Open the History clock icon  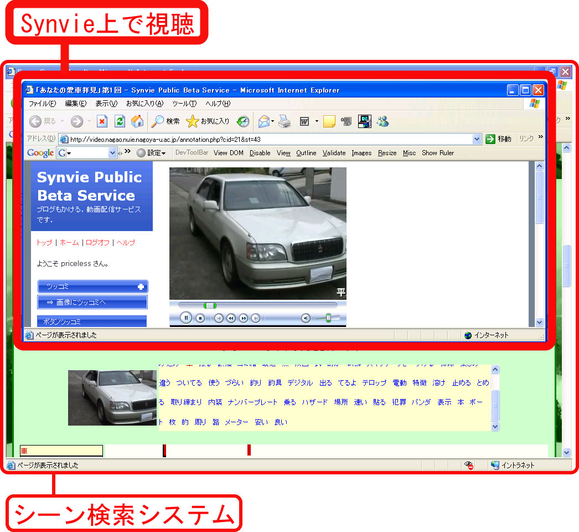(x=243, y=121)
